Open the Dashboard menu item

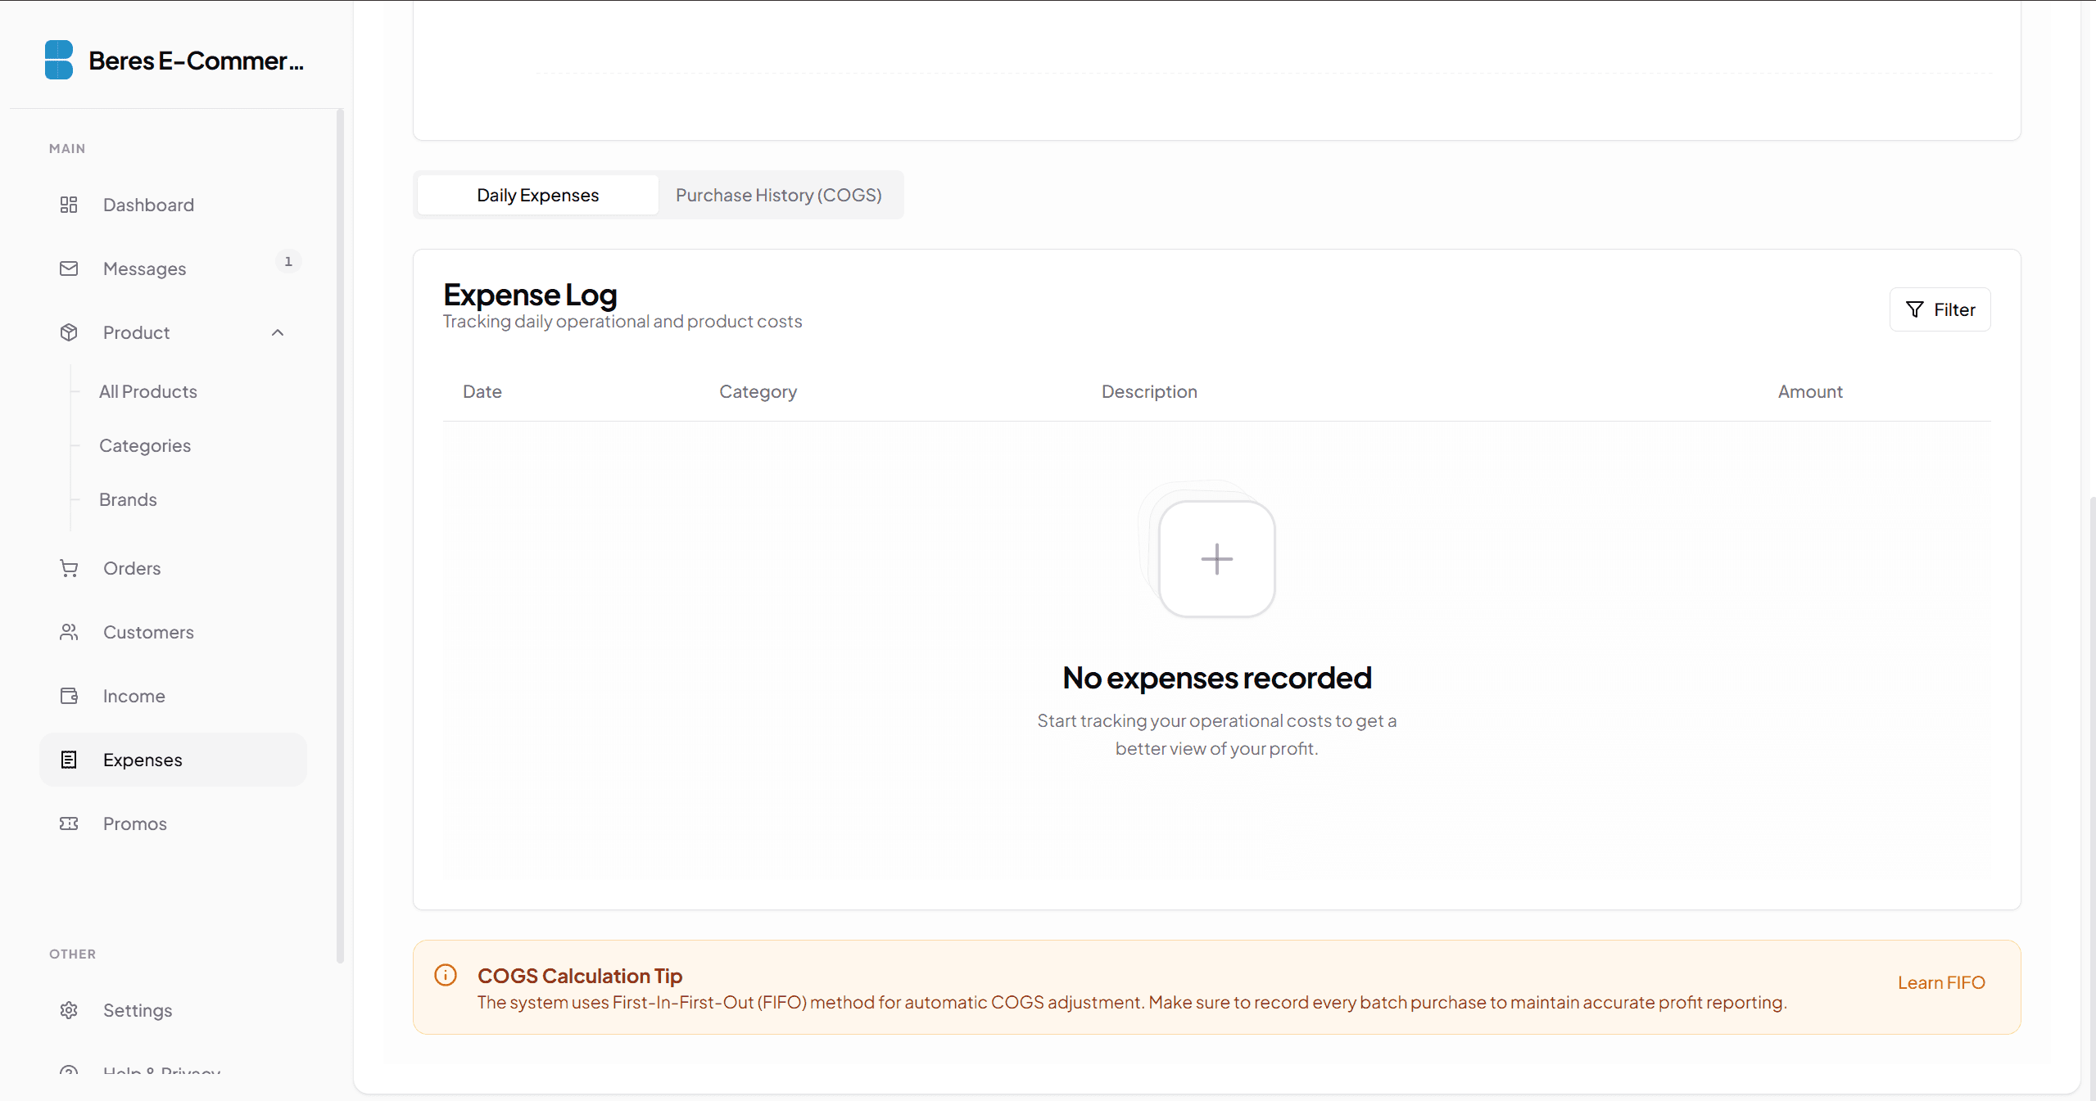click(173, 205)
